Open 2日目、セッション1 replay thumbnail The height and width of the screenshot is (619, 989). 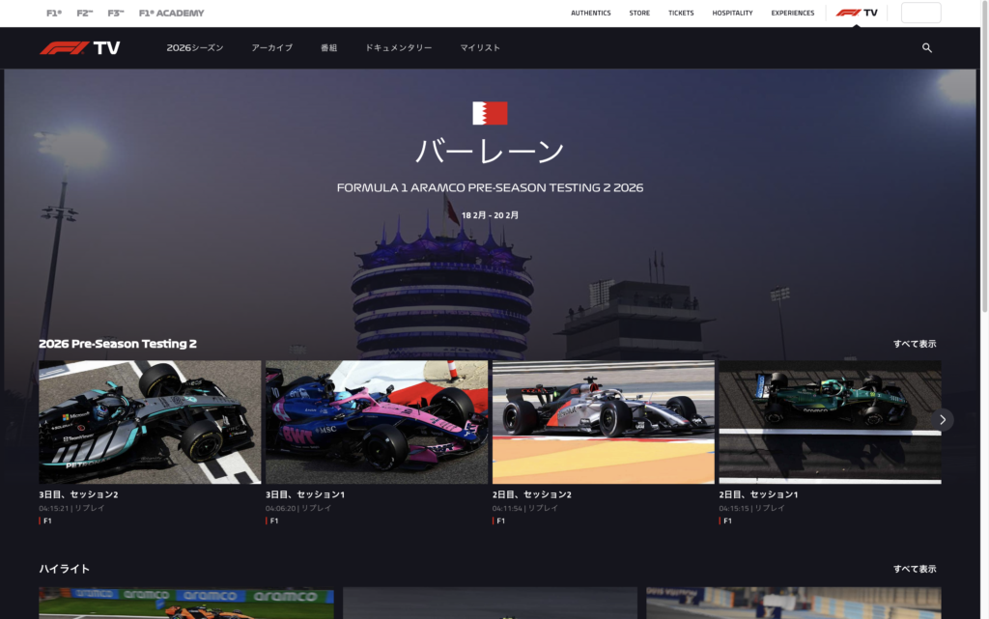click(830, 422)
